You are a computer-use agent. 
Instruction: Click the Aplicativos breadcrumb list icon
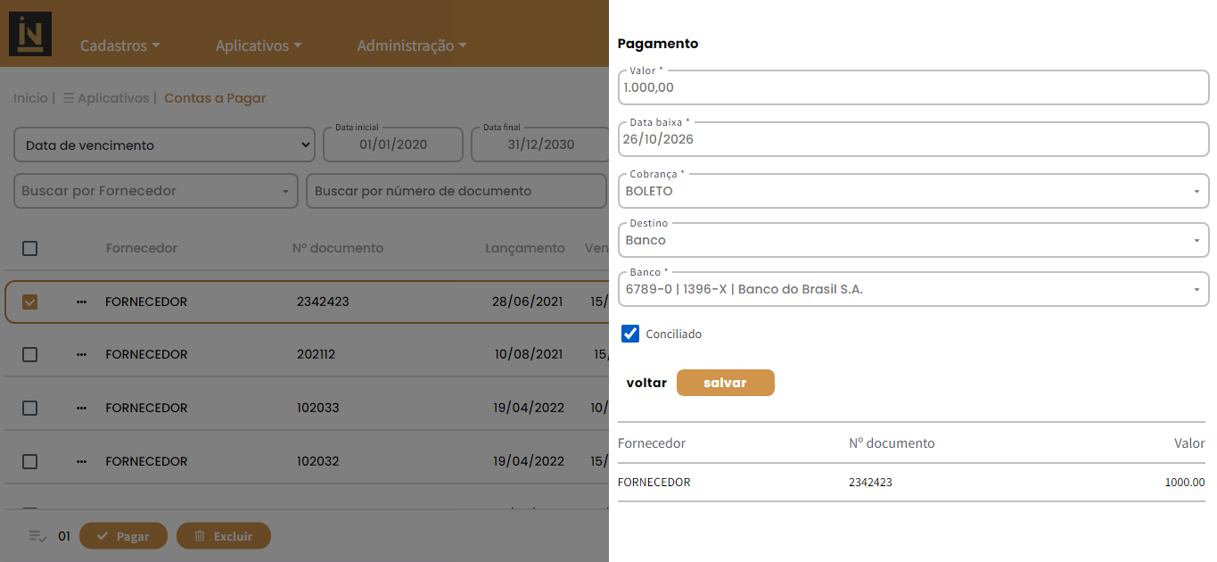coord(69,98)
